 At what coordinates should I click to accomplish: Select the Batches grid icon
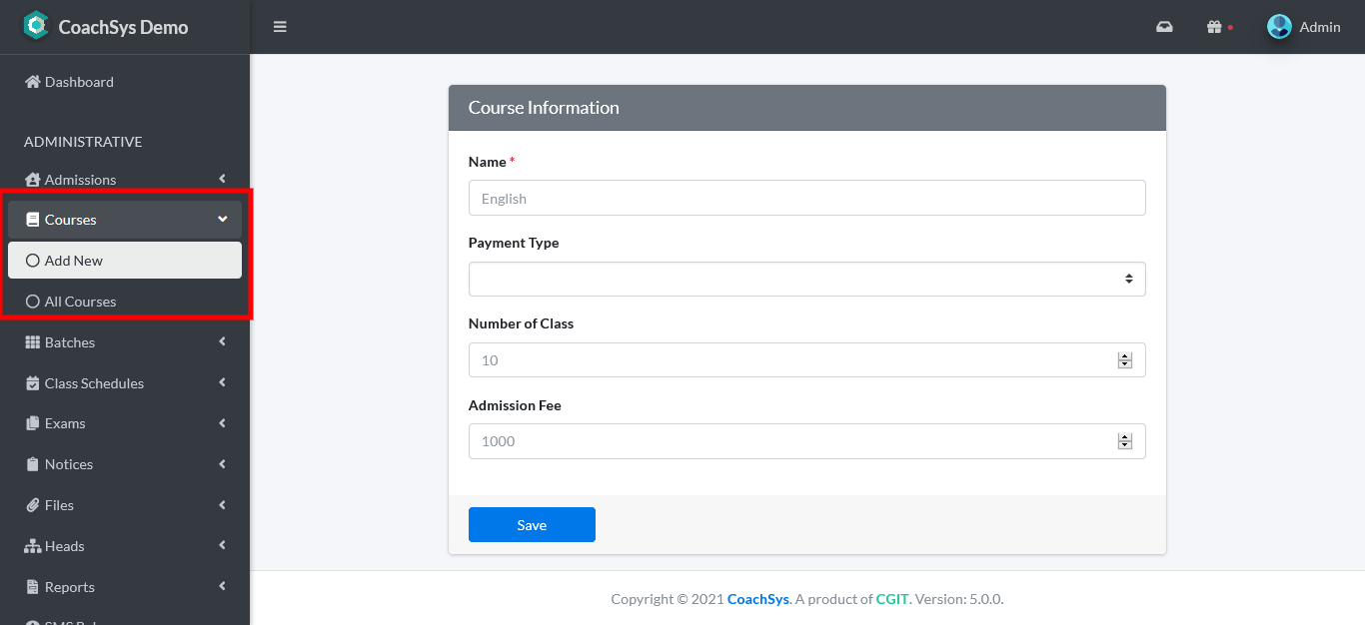pos(34,342)
